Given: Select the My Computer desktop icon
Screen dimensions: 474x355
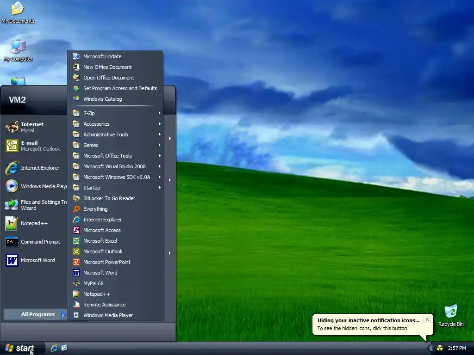Looking at the screenshot, I should [18, 51].
